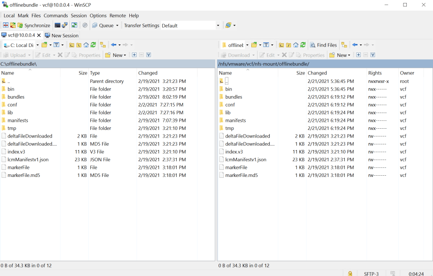Refresh the local panel file list
Screen dimensions: 433x276
click(93, 45)
